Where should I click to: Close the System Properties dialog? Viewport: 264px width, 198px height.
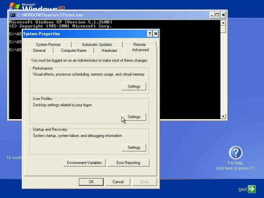pyautogui.click(x=156, y=34)
